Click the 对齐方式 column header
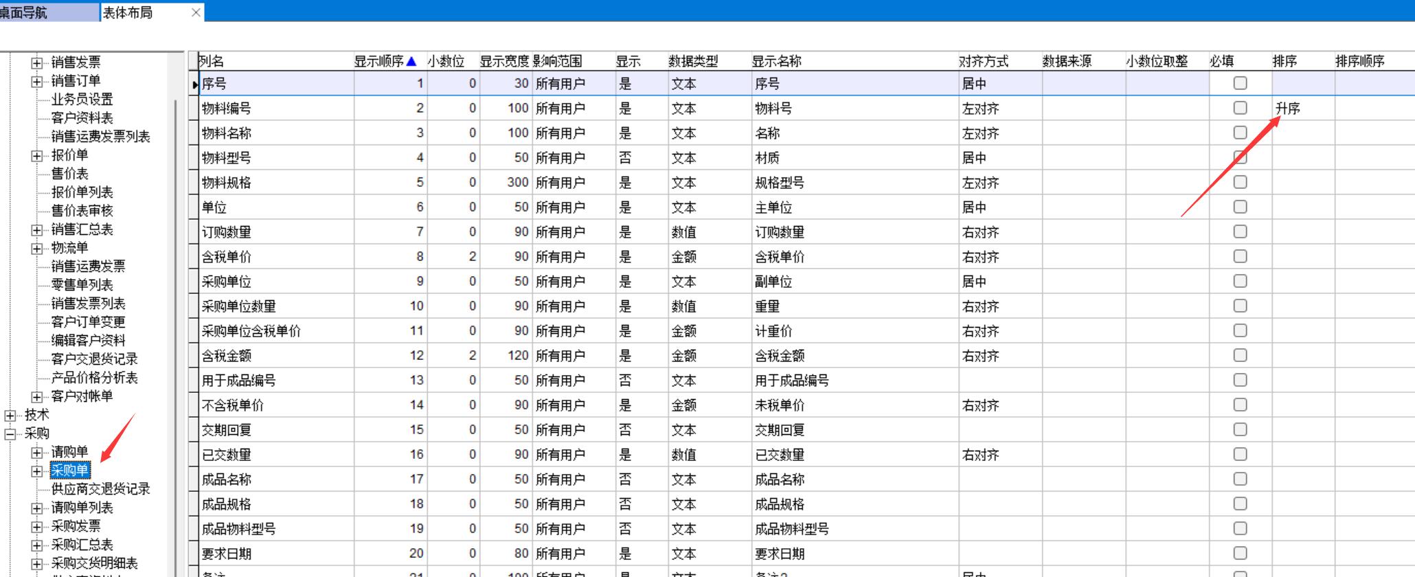 [984, 61]
